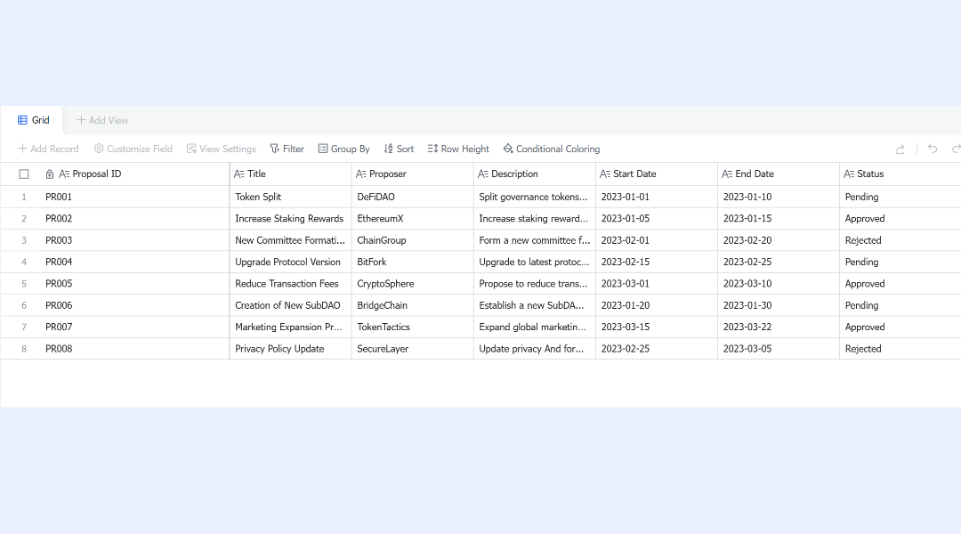The image size is (961, 534).
Task: Click end date 2023-03-05 cell
Action: point(779,349)
